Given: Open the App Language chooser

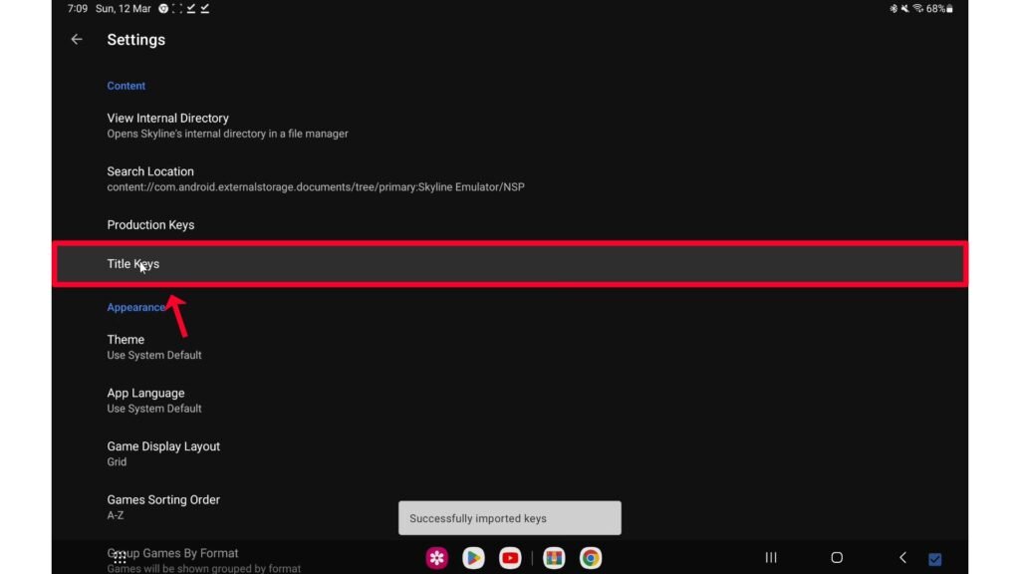Looking at the screenshot, I should (x=154, y=400).
